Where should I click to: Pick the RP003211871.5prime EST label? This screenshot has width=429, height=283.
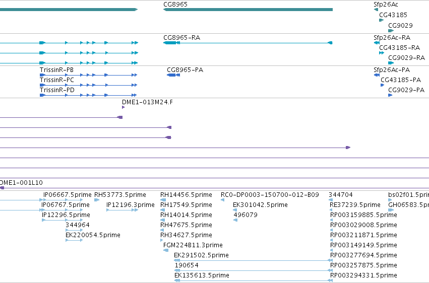(363, 236)
